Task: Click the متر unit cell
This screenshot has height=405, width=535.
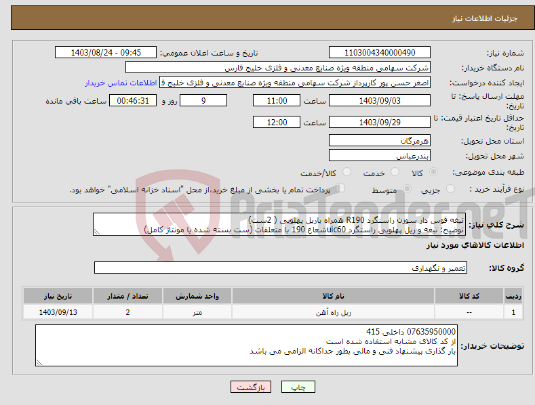Action: pyautogui.click(x=197, y=312)
